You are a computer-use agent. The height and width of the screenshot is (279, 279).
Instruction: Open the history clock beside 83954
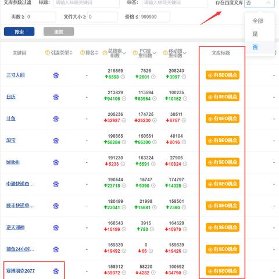[155, 99]
